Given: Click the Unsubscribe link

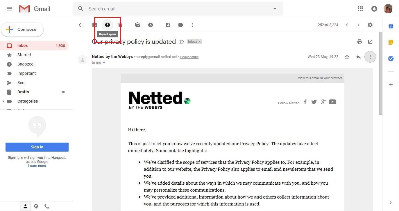Looking at the screenshot, I should click(x=189, y=57).
